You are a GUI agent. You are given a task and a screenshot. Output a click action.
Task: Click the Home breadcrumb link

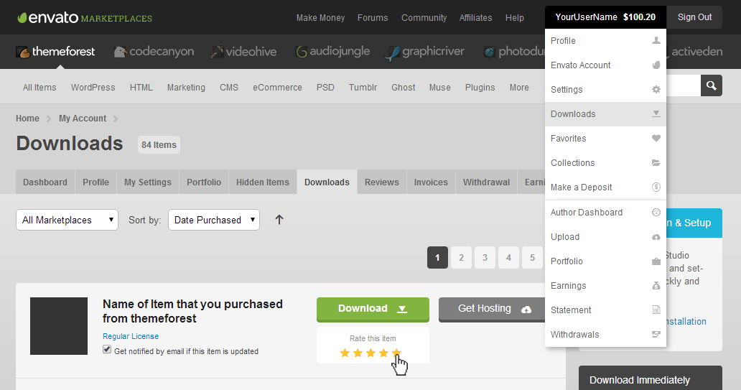[x=27, y=119]
